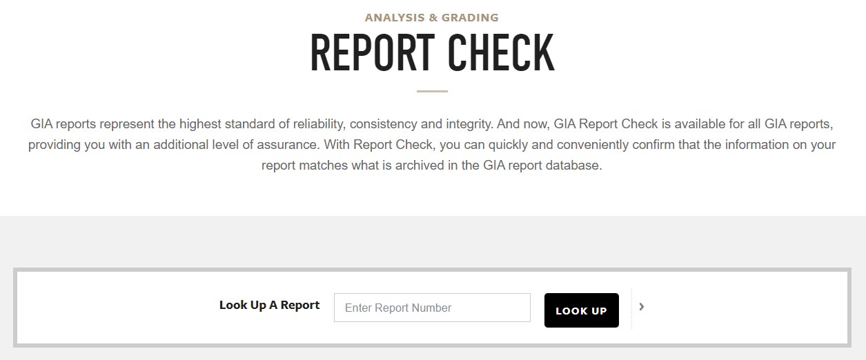Open the ANALYSIS & GRADING category label
This screenshot has height=360, width=866.
coord(432,17)
